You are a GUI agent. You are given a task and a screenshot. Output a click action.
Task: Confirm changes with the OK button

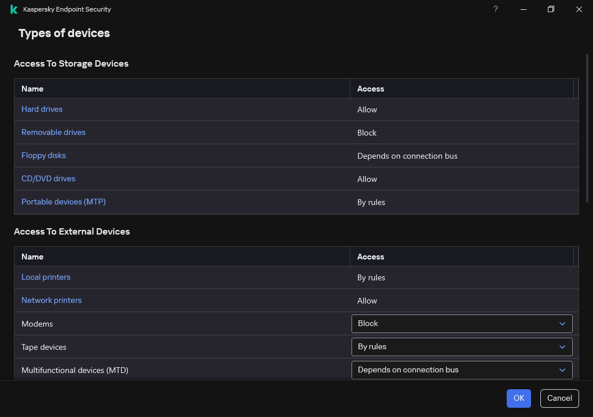[x=518, y=398]
